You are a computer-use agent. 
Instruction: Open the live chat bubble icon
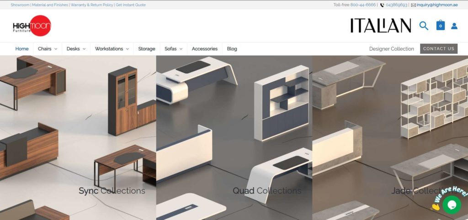coord(452,204)
